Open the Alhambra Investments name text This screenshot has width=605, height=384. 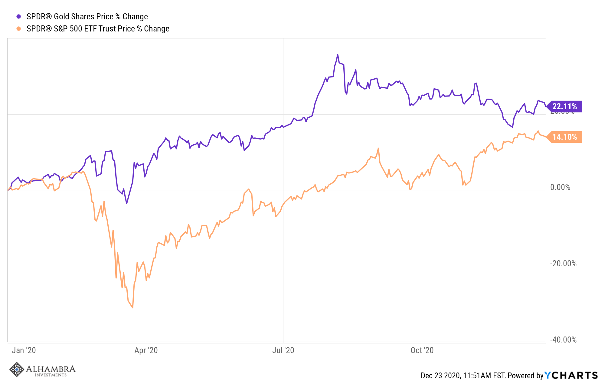(x=51, y=370)
